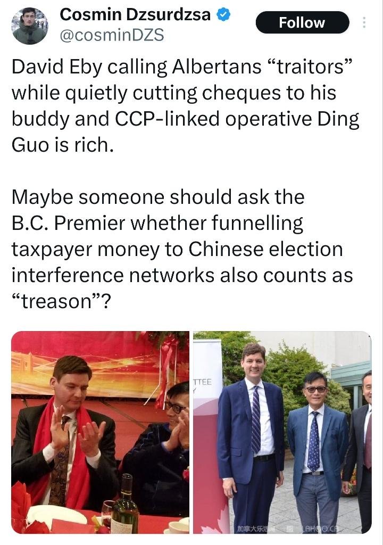Follow the @cosminDZS account

tap(302, 22)
